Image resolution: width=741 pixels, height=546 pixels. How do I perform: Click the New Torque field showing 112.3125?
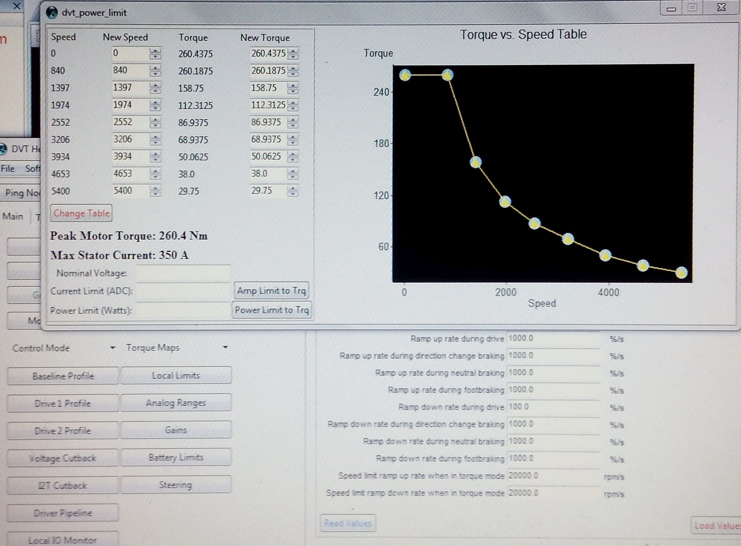point(268,105)
